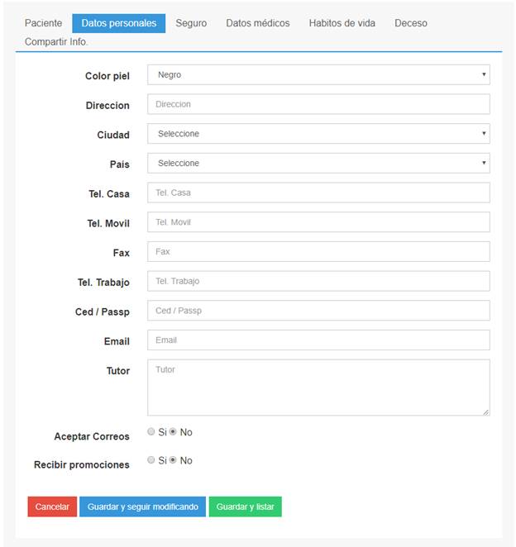
Task: Open the Paciente tab
Action: click(x=43, y=23)
